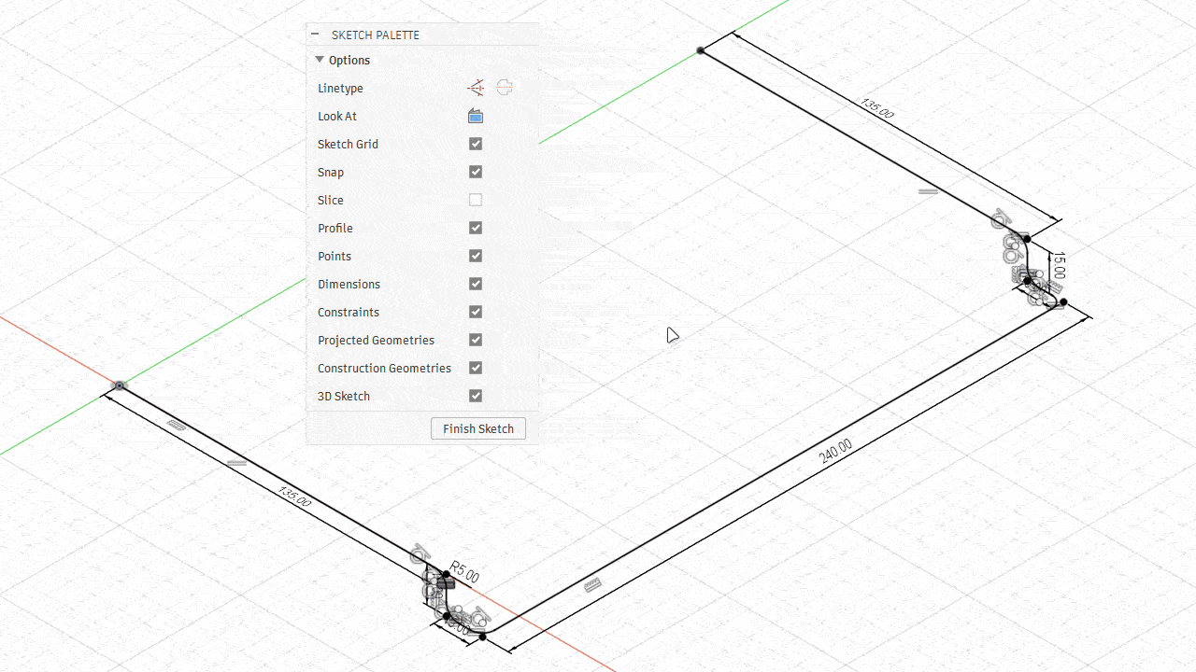Disable the 3D Sketch checkbox
Screen dimensions: 1196x672
tap(476, 396)
